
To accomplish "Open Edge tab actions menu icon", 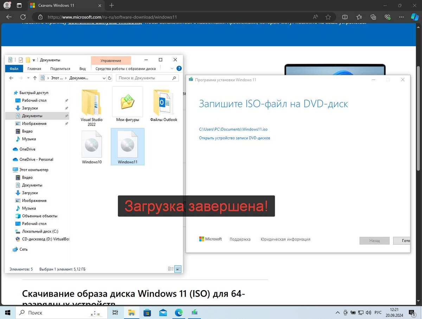I will point(19,5).
